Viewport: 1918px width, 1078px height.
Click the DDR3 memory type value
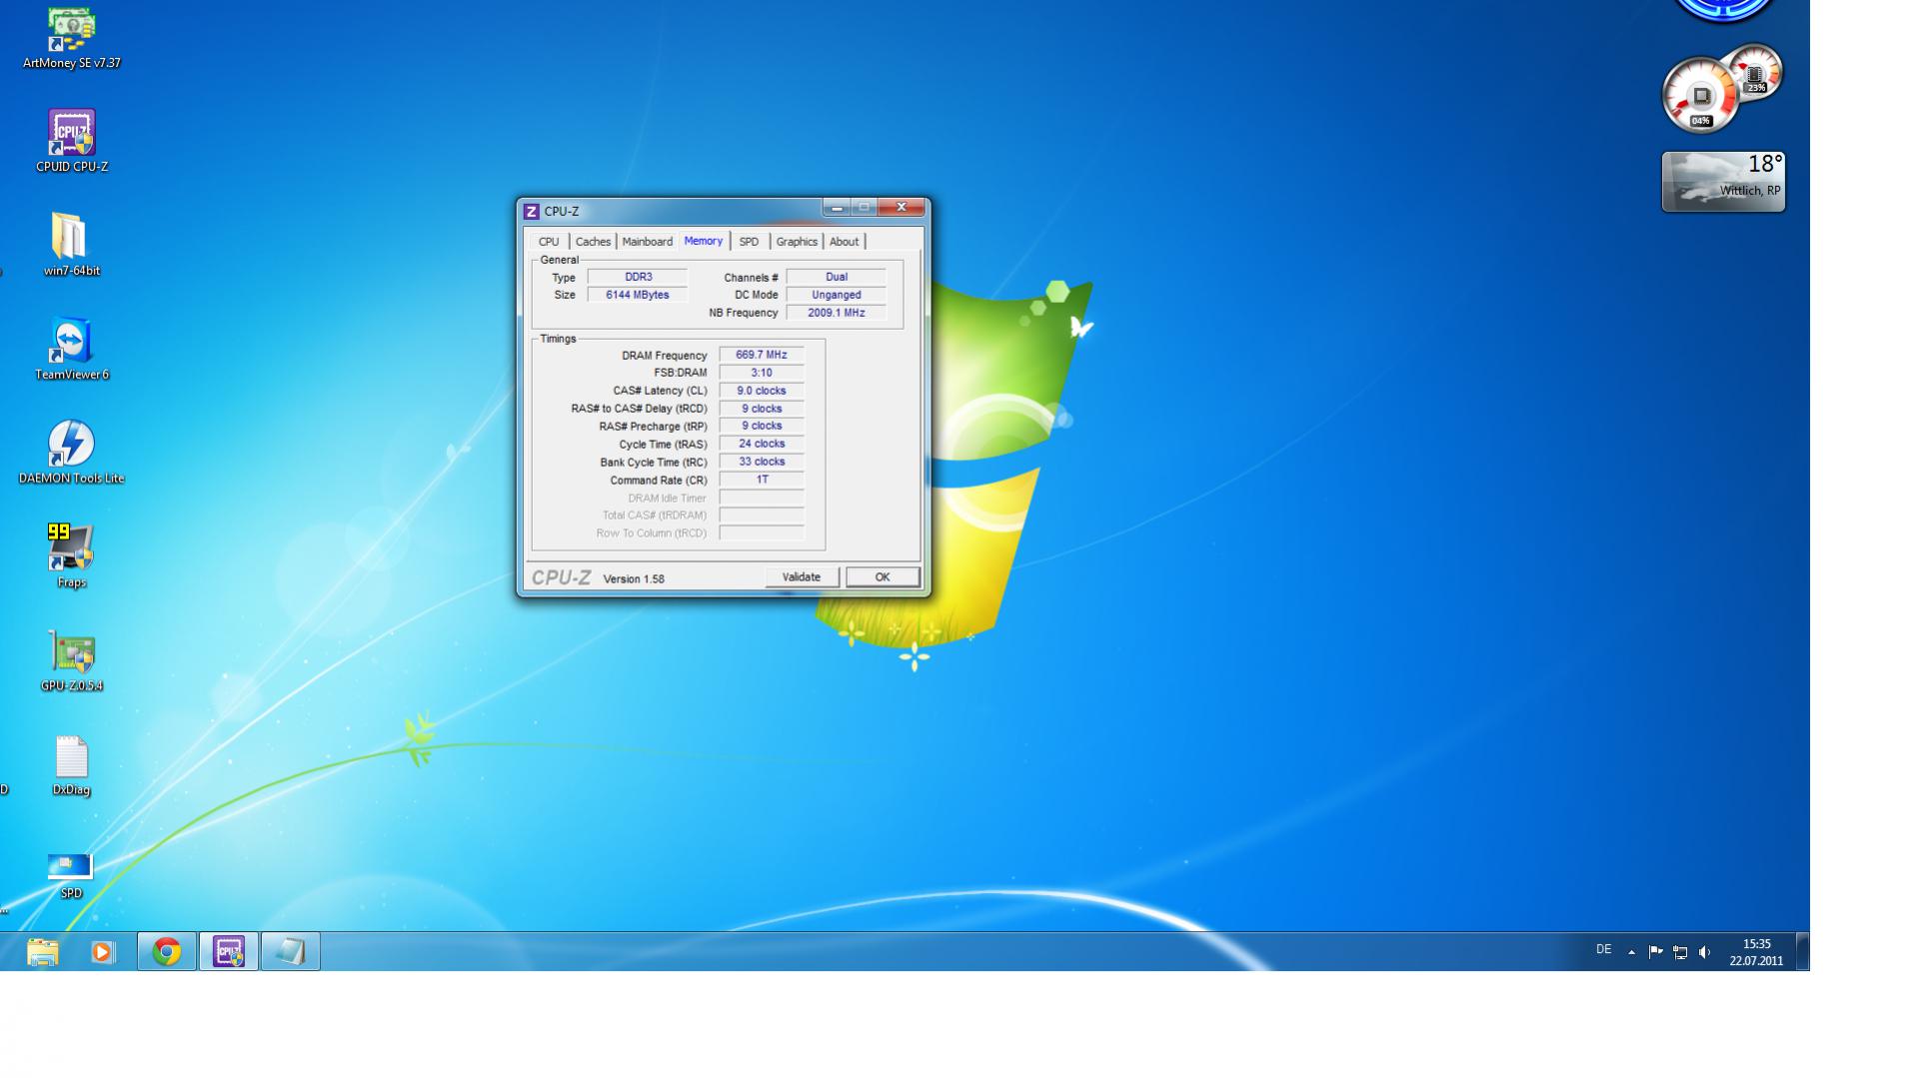point(638,277)
